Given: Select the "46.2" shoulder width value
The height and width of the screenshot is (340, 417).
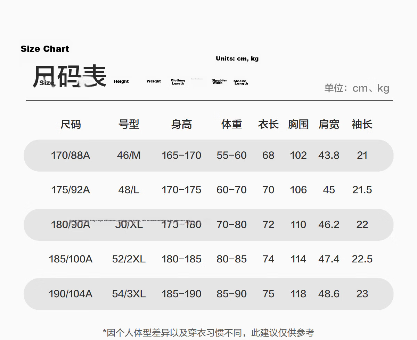Looking at the screenshot, I should (x=329, y=224).
